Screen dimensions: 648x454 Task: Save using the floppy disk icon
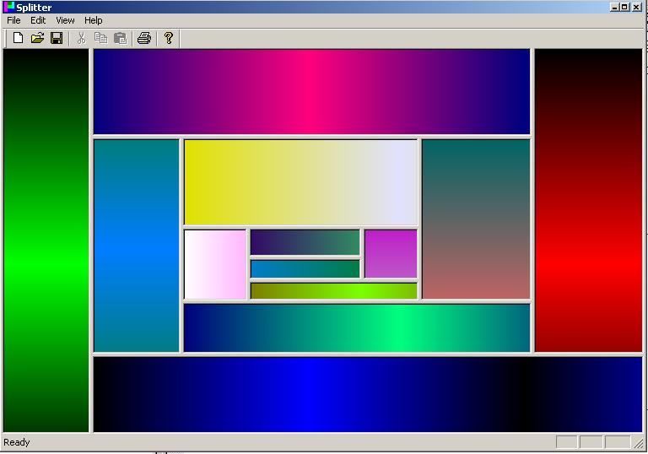[x=57, y=38]
